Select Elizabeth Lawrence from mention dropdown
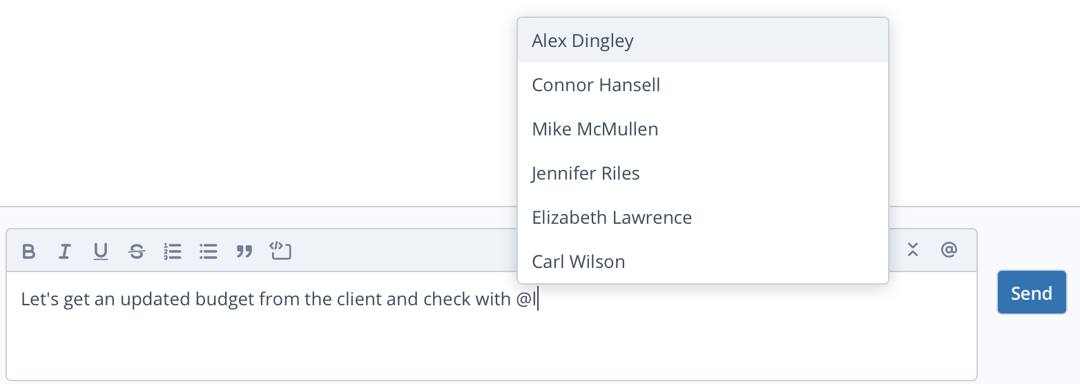 tap(702, 218)
